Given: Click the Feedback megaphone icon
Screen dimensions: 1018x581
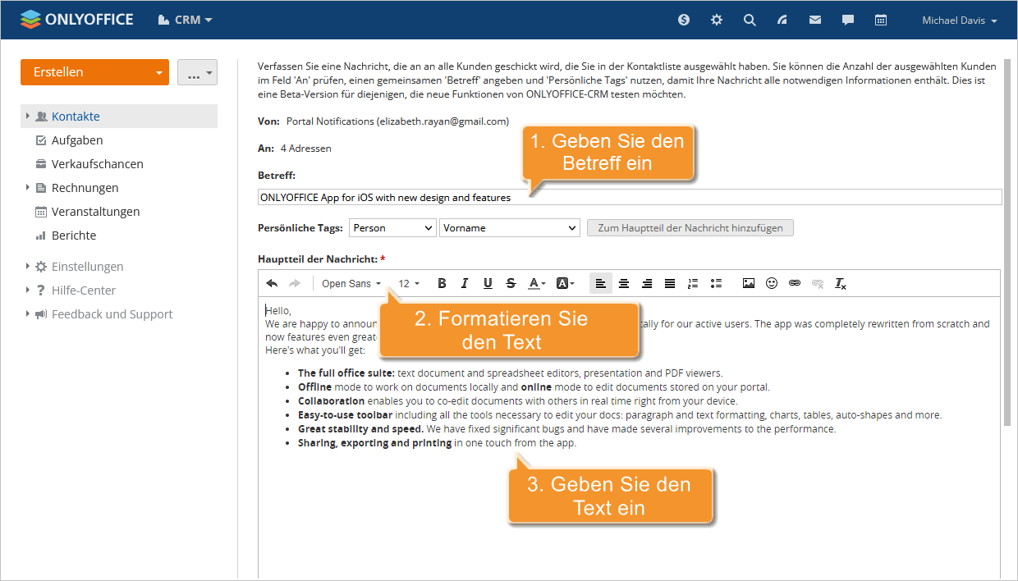Looking at the screenshot, I should [x=41, y=314].
